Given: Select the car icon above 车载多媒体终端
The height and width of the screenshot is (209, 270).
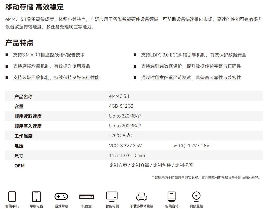Looking at the screenshot, I should pyautogui.click(x=141, y=196).
